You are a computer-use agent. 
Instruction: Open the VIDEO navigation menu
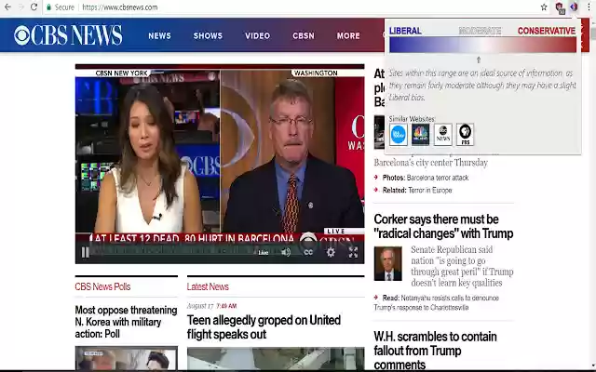click(x=257, y=35)
